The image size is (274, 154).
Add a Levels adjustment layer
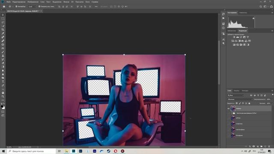[238, 37]
